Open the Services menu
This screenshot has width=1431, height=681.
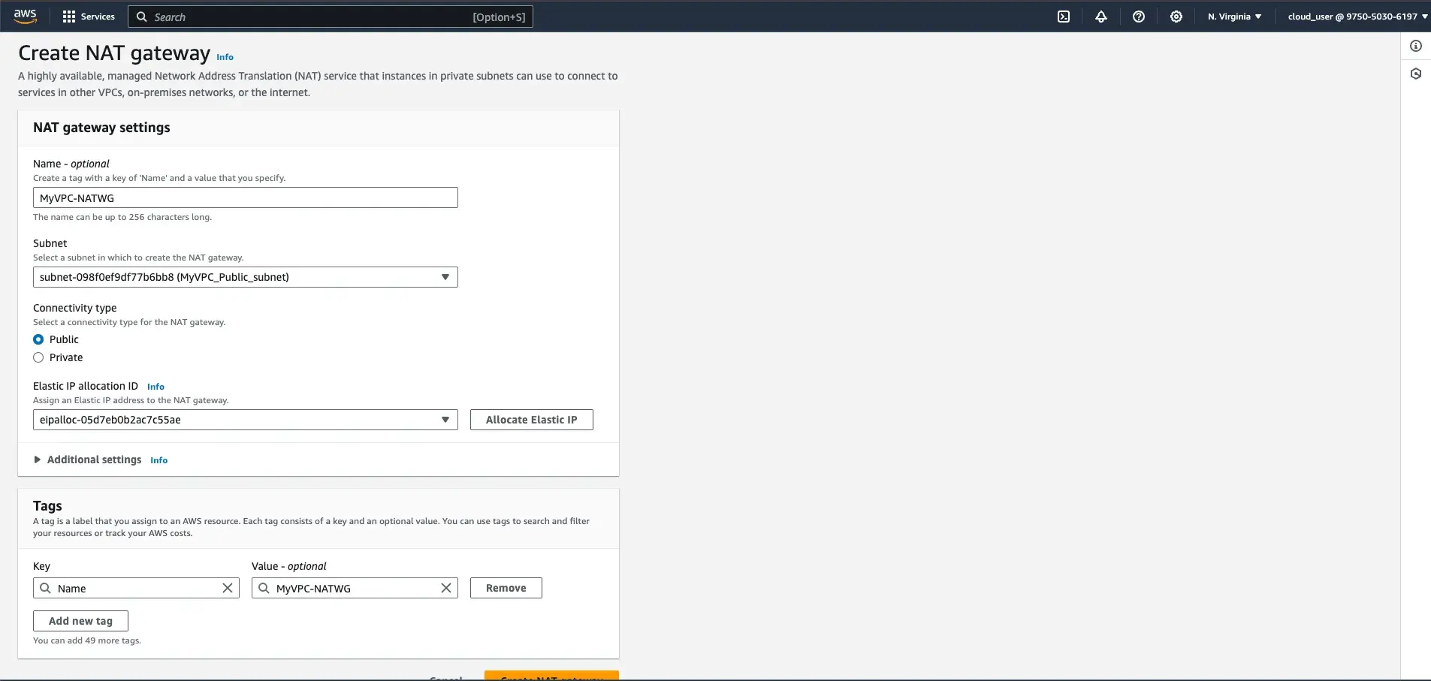point(88,16)
